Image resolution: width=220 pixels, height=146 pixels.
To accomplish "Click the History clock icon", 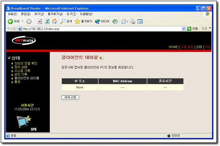I will point(115,22).
